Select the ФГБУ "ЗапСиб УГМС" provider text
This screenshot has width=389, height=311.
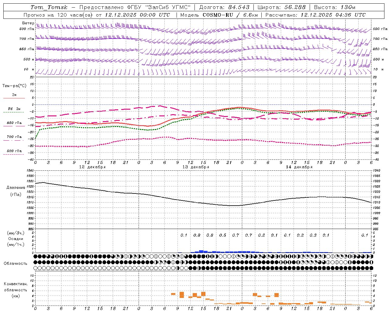coord(159,7)
